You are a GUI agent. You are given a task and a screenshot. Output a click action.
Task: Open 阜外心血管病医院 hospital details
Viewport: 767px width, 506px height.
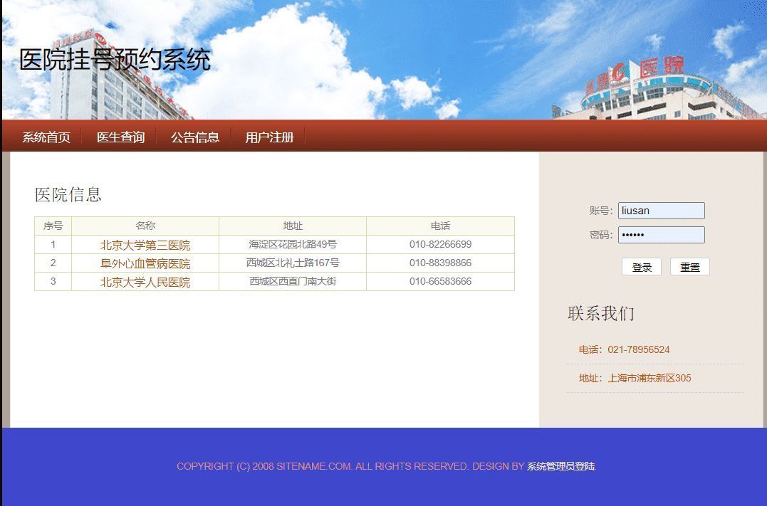pyautogui.click(x=145, y=263)
